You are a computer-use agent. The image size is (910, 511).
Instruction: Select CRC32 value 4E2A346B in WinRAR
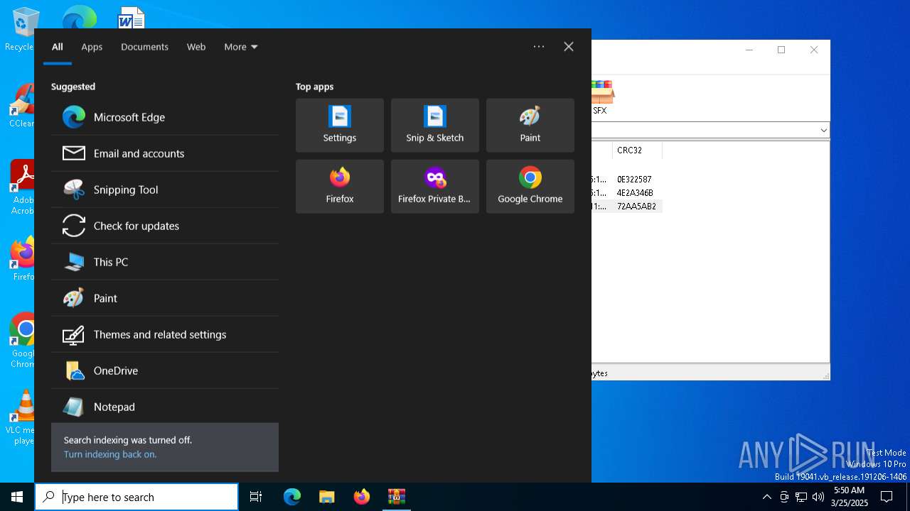636,193
